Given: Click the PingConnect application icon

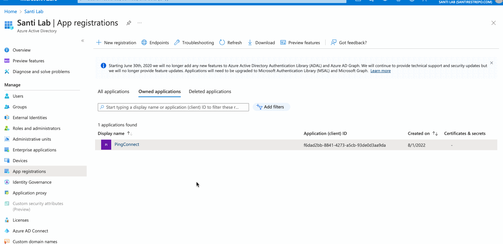Looking at the screenshot, I should coord(106,145).
